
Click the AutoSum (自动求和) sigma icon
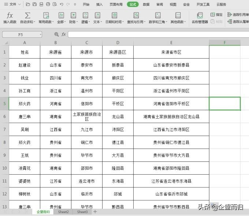(x=27, y=16)
